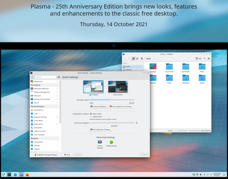Adjust the Animation speed slider
The height and width of the screenshot is (179, 228).
(x=112, y=100)
